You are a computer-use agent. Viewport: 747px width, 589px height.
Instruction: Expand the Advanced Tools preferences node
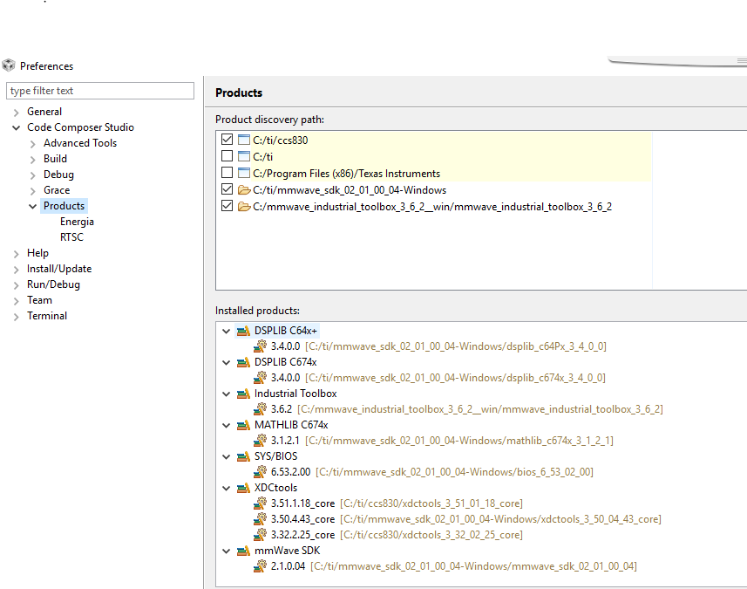[33, 143]
